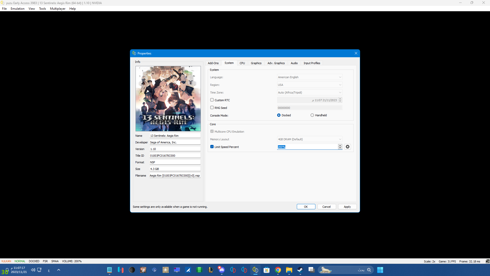
Task: Switch to the Adv. Graphics tab
Action: click(276, 63)
